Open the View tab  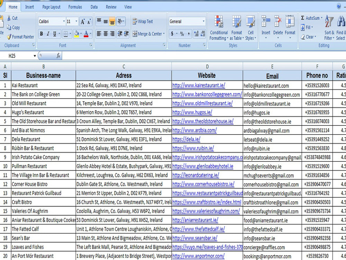128,7
